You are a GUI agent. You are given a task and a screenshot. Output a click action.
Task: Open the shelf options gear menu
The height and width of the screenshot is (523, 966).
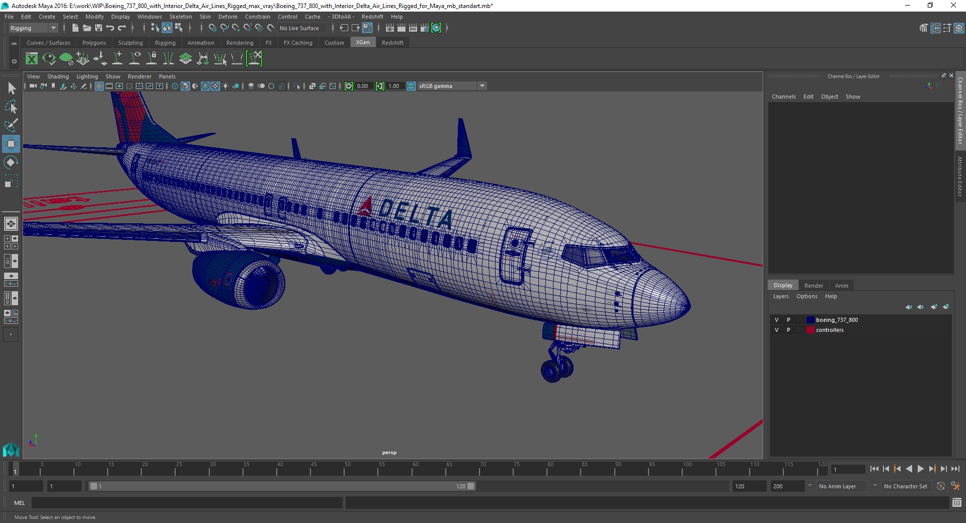[14, 61]
